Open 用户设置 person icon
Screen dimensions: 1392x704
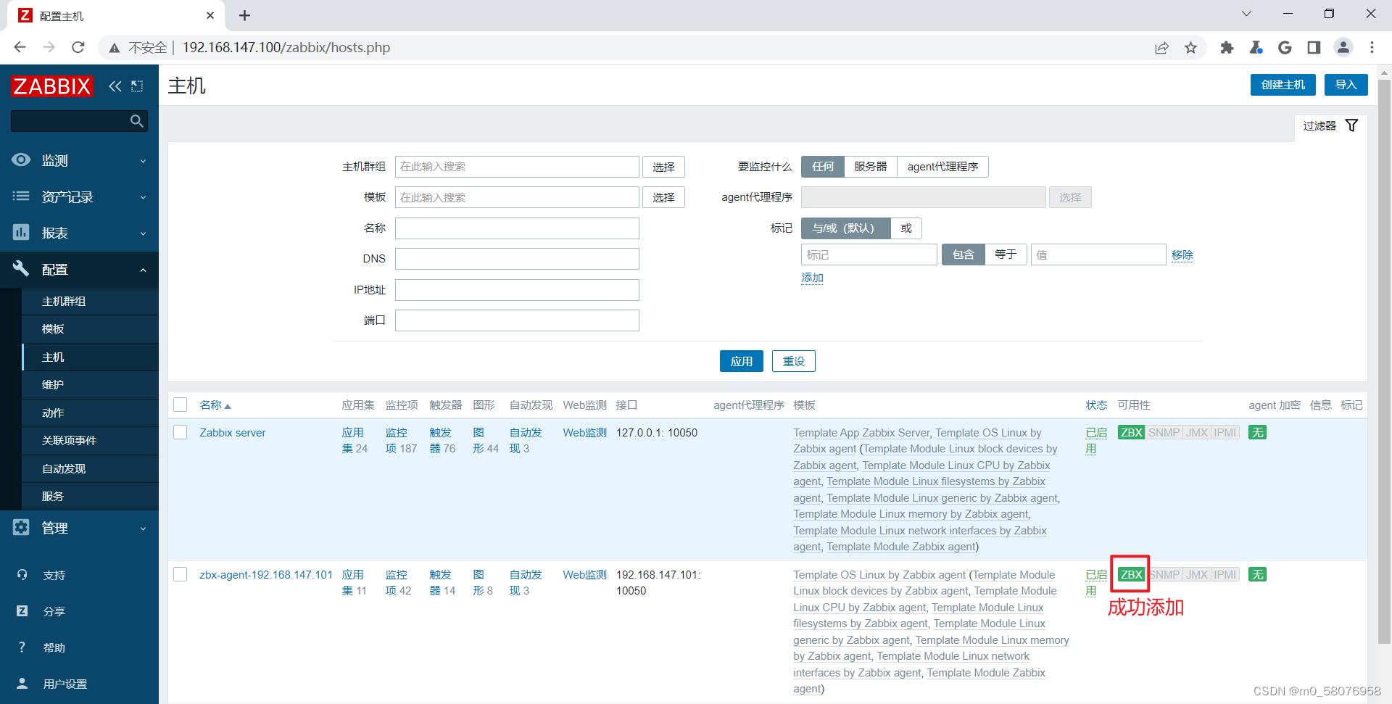pyautogui.click(x=22, y=683)
